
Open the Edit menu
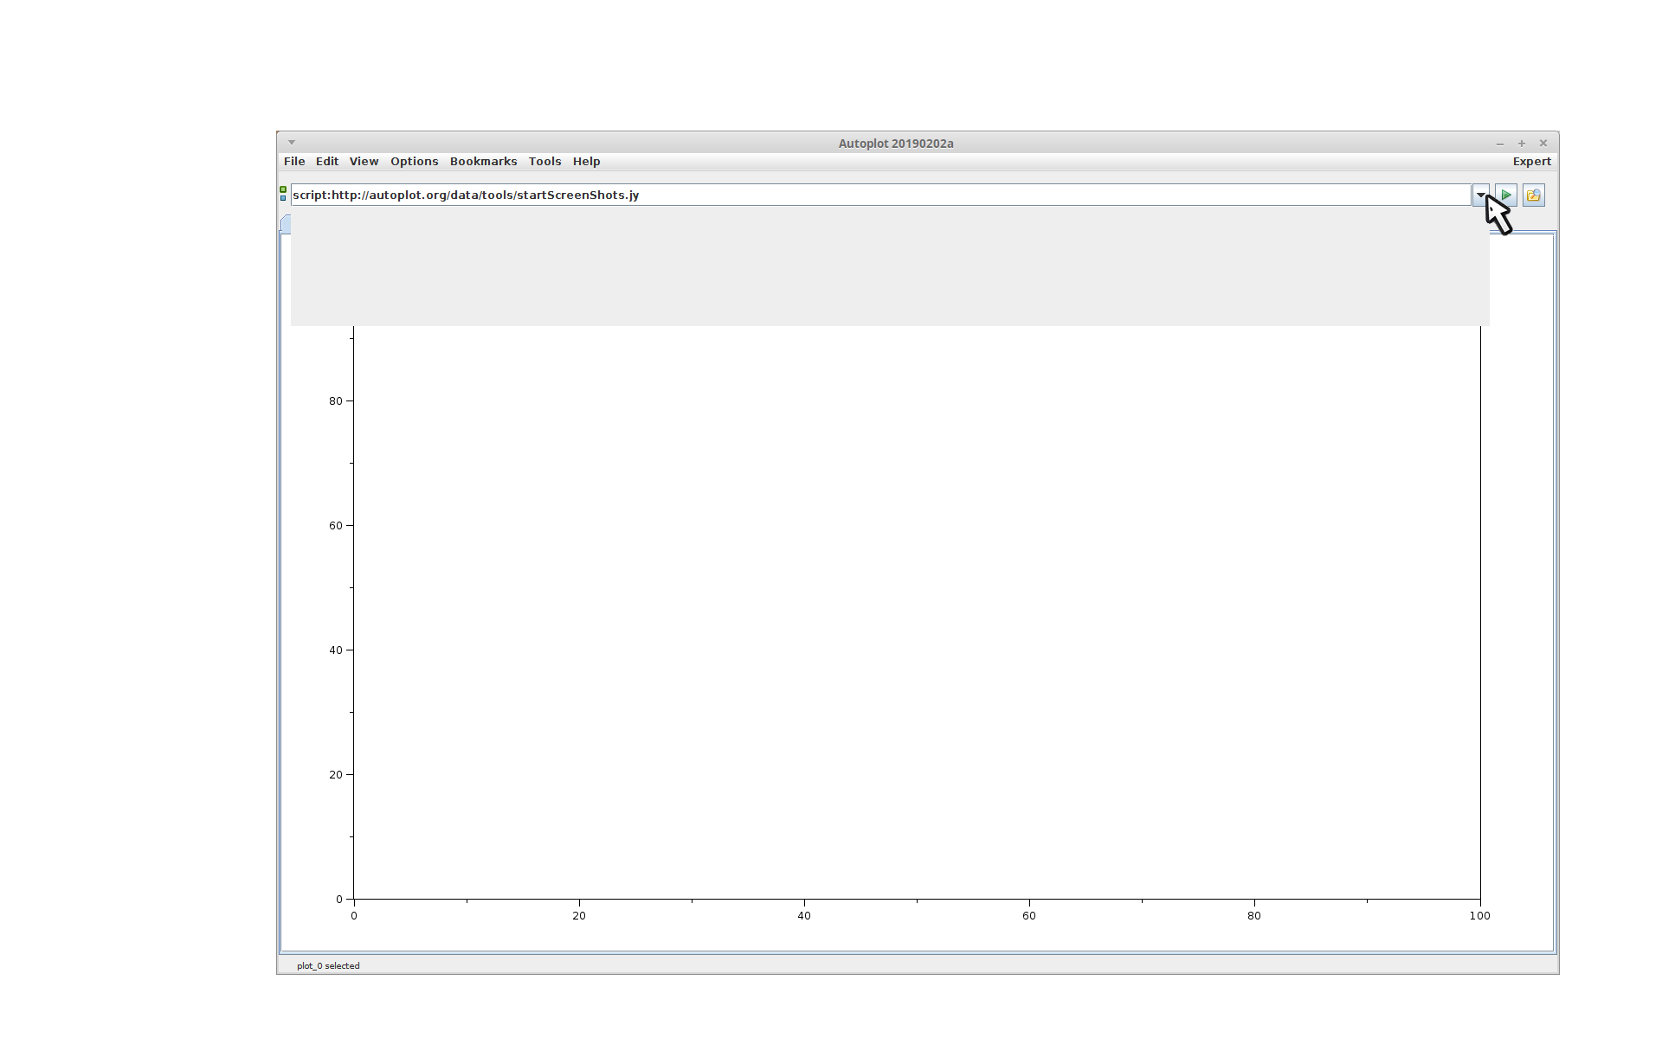tap(327, 162)
